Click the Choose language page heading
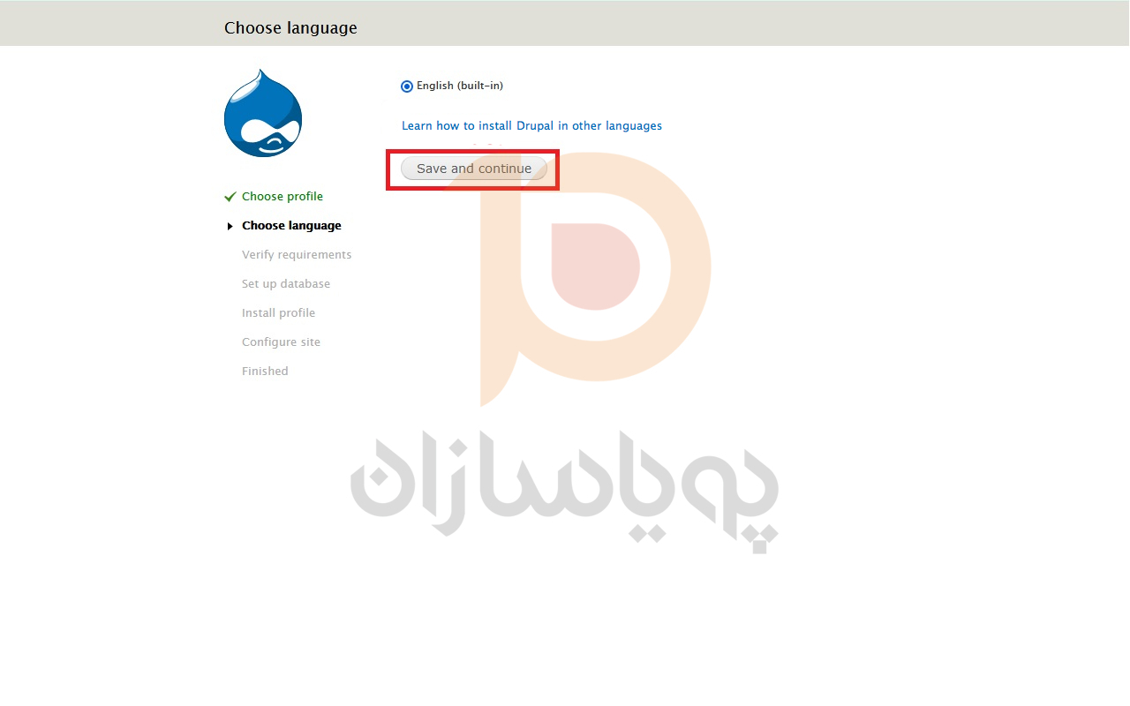Screen dimensions: 1130x706 290,28
